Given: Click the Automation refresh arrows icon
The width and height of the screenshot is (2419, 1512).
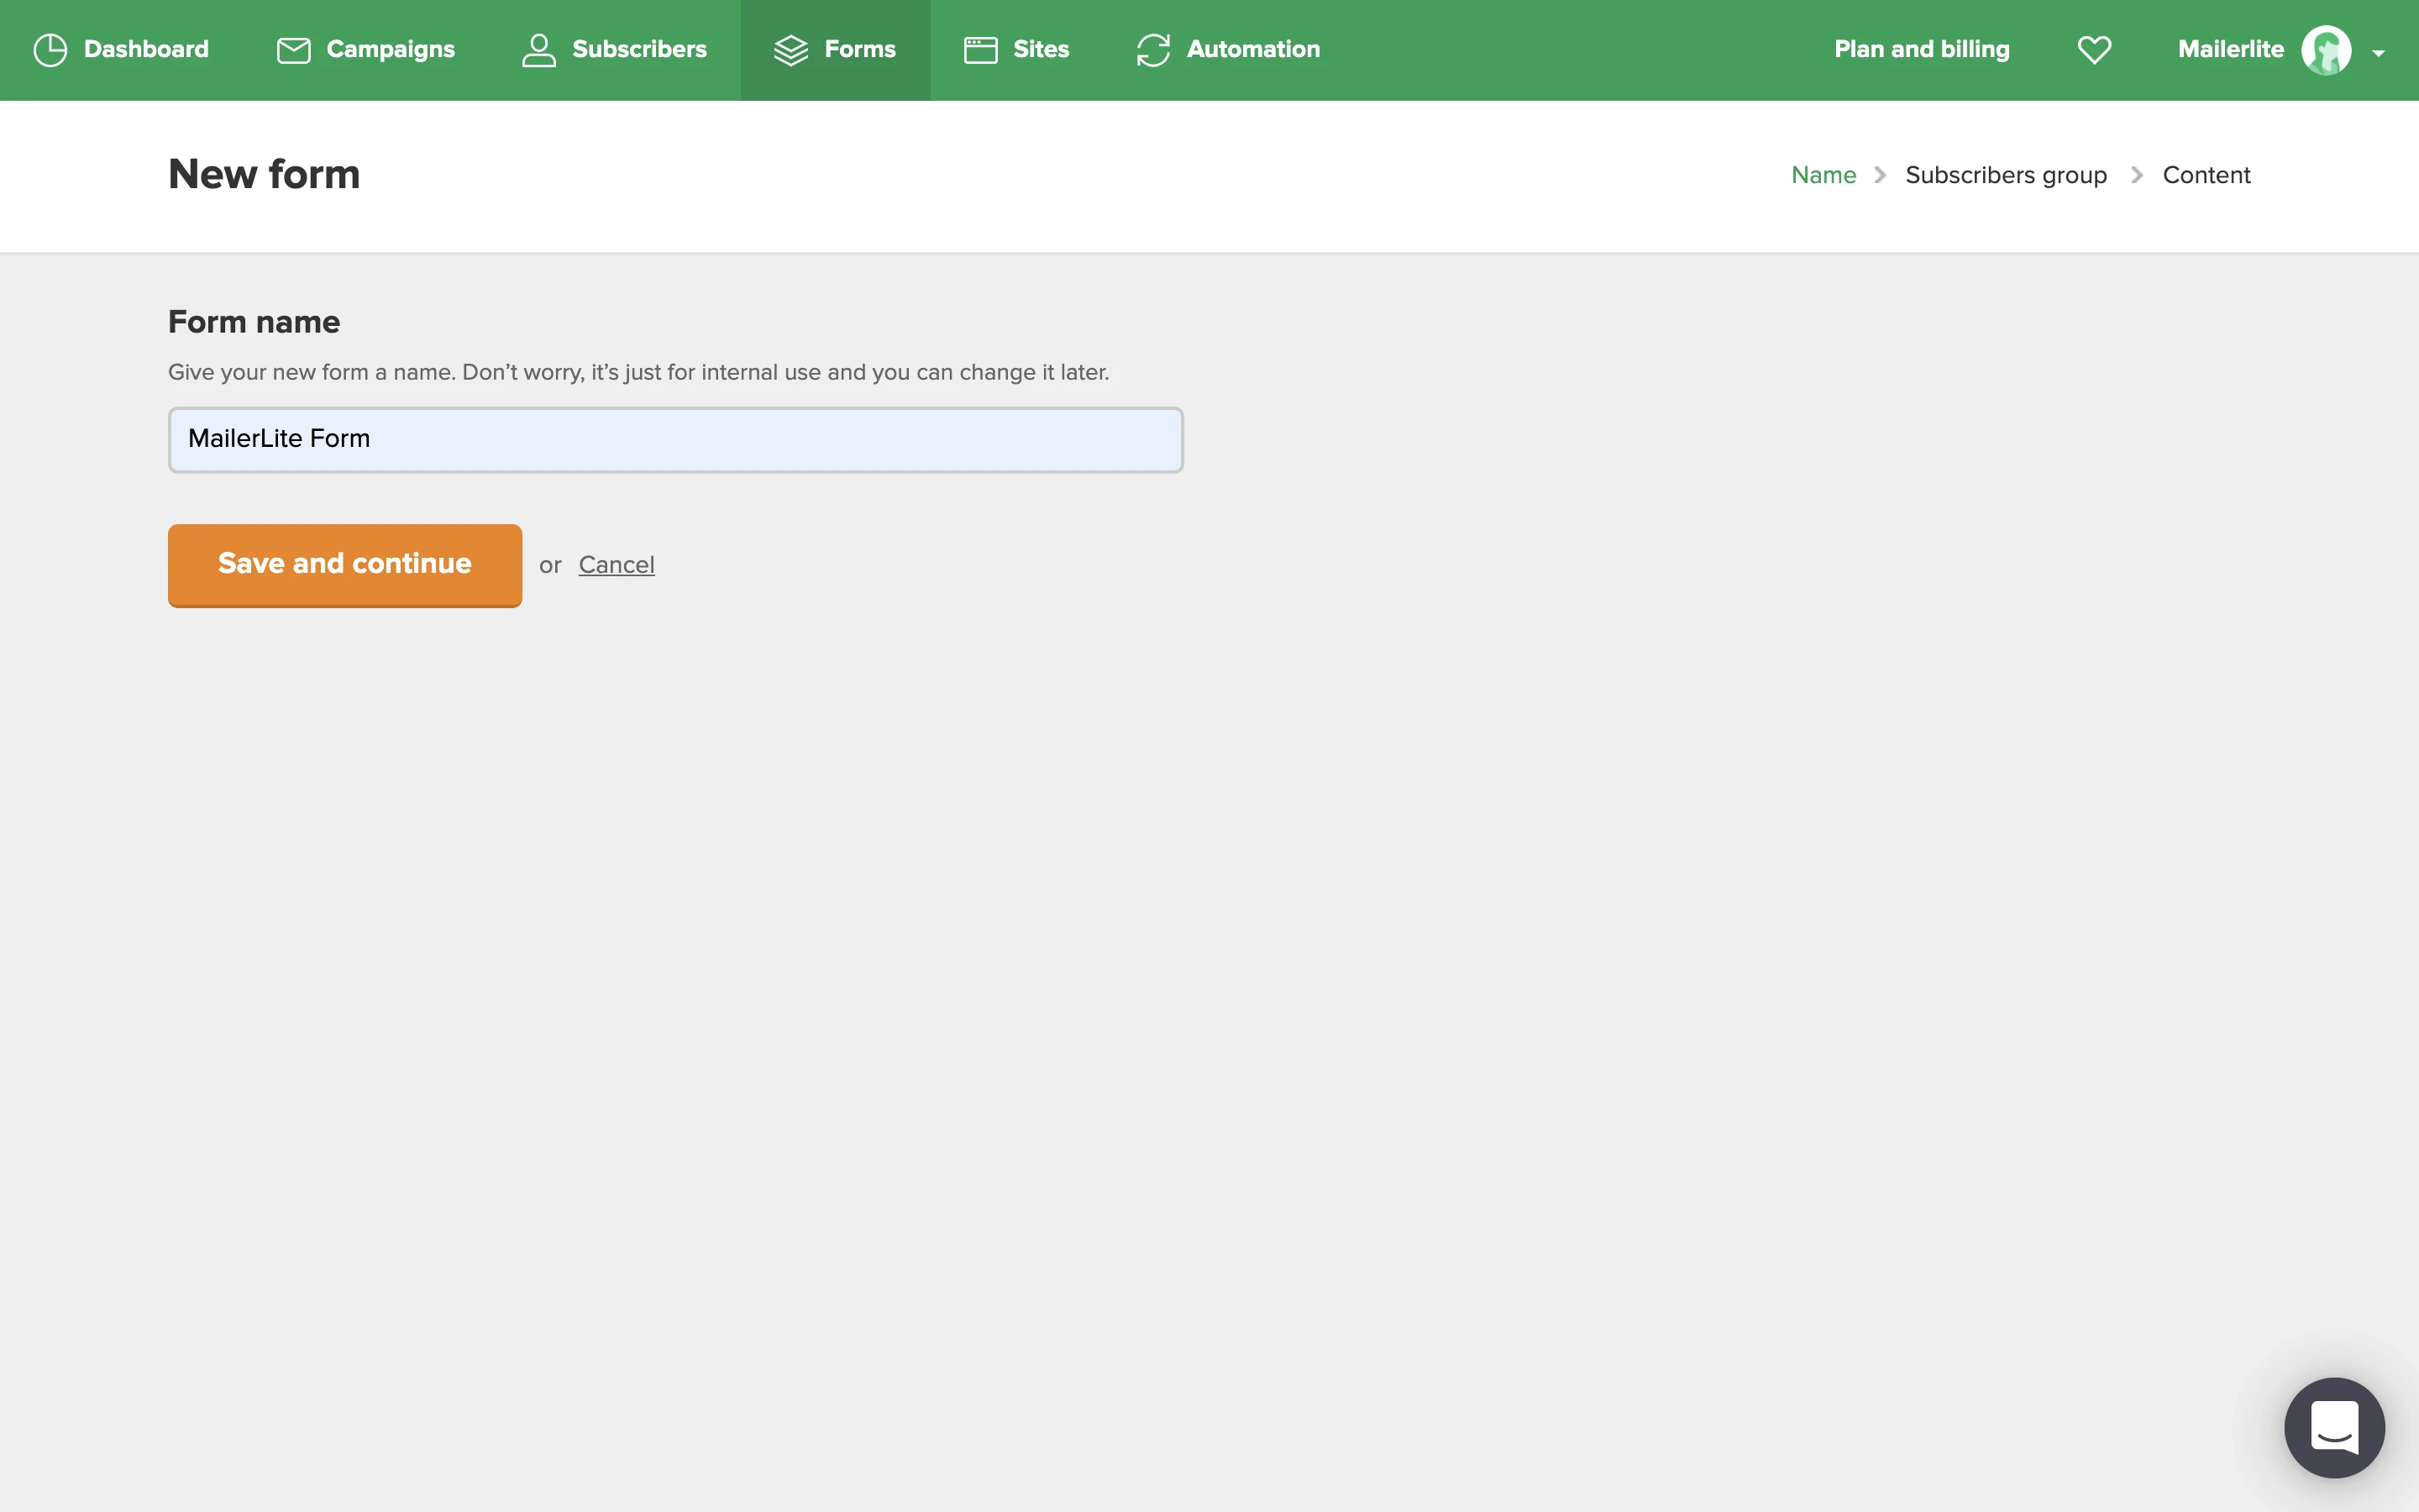Looking at the screenshot, I should click(1152, 50).
